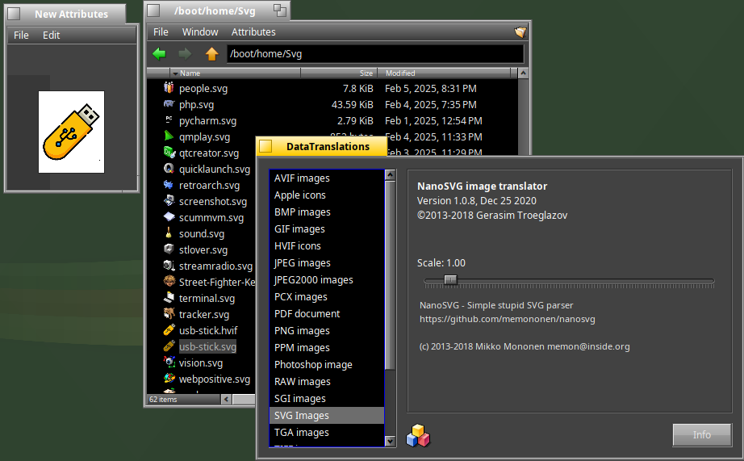
Task: Click the USB stick preview image
Action: [x=71, y=132]
